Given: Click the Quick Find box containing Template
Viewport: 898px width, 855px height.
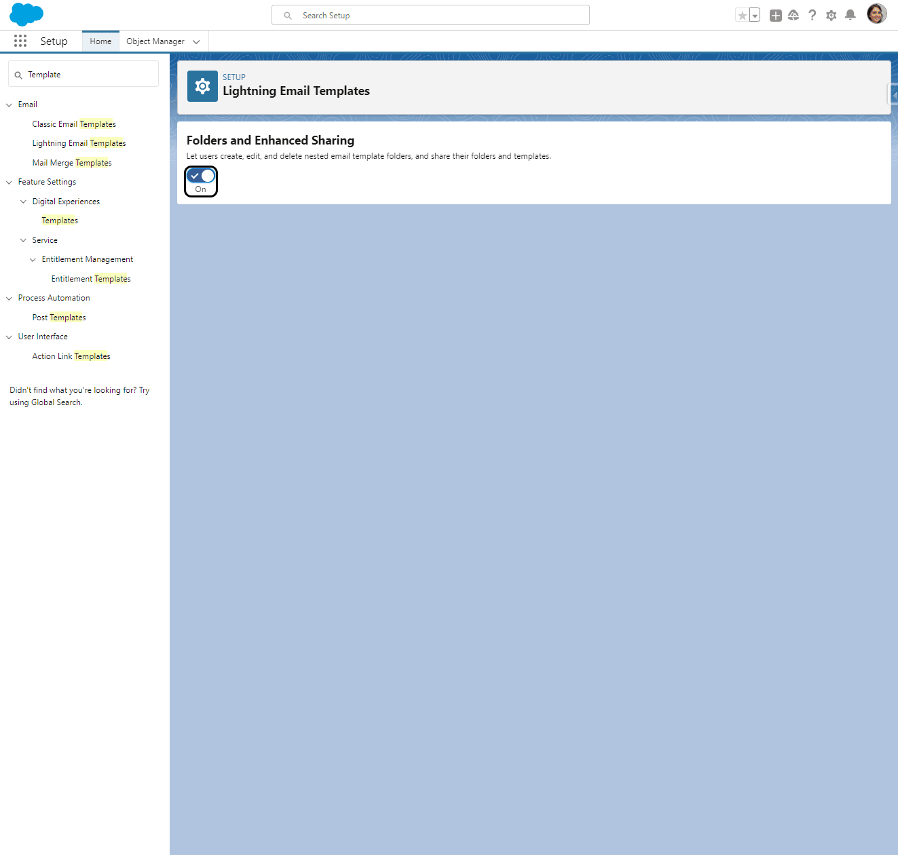Looking at the screenshot, I should point(83,74).
